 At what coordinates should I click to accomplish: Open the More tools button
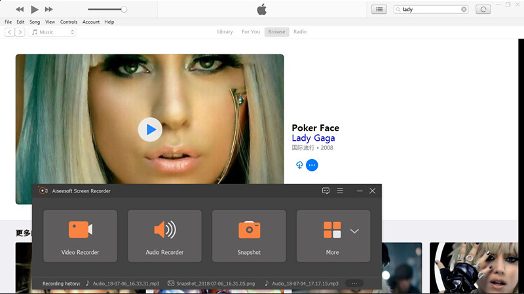[x=332, y=236]
